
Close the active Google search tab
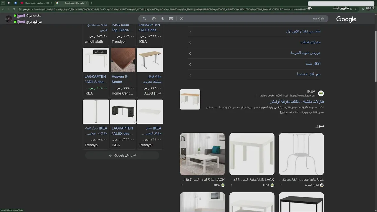tap(86, 3)
